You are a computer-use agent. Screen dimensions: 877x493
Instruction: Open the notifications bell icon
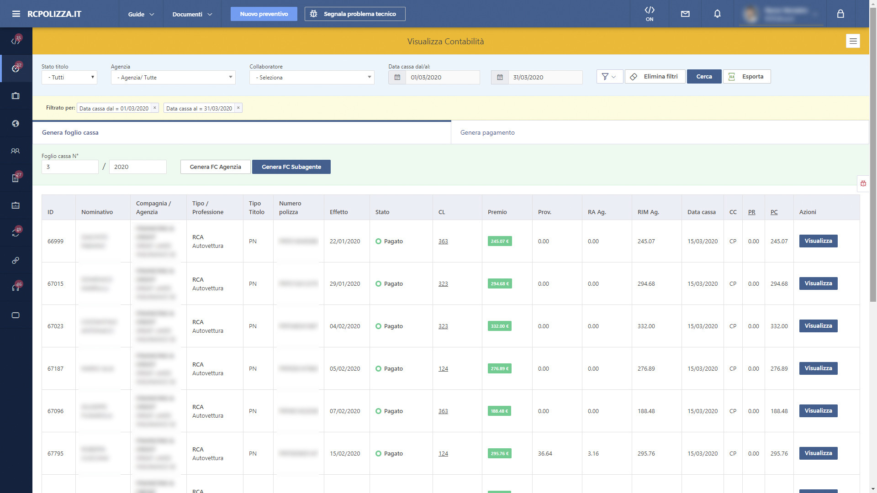(x=717, y=14)
